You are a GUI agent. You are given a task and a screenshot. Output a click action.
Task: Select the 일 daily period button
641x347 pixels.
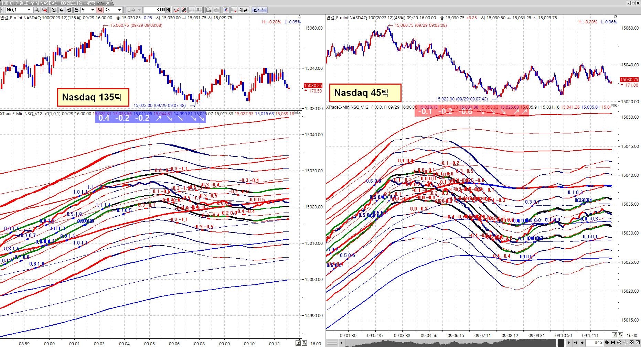(x=54, y=10)
